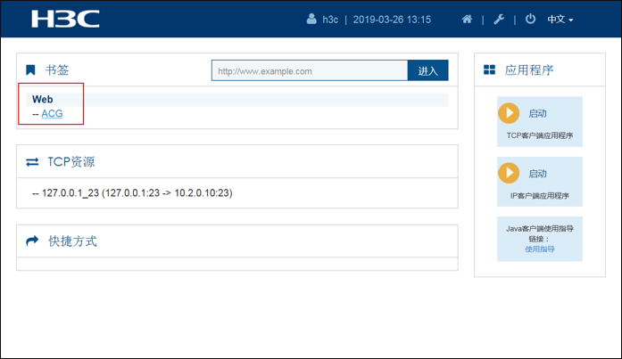Viewport: 622px width, 359px height.
Task: Click the 快捷方式 share arrow icon
Action: [x=32, y=241]
